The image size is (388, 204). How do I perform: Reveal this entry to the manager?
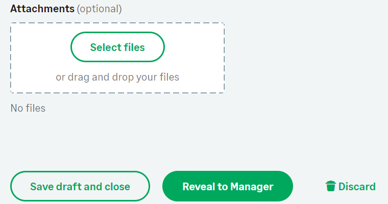pyautogui.click(x=228, y=186)
